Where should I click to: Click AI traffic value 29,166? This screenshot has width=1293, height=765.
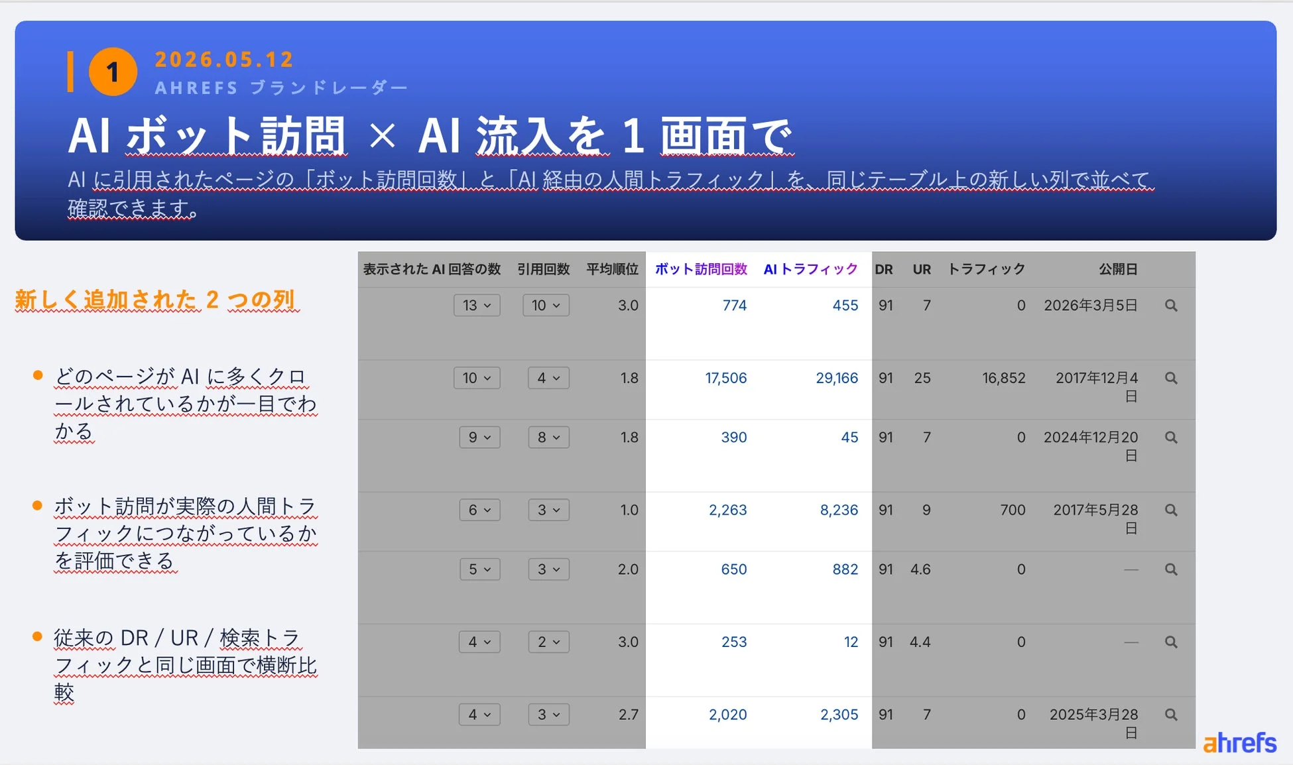(x=837, y=378)
